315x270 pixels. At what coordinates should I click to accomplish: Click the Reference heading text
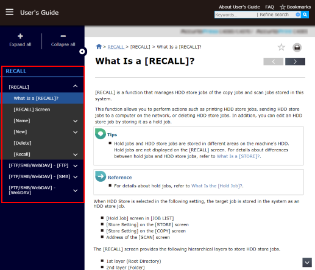pos(120,178)
